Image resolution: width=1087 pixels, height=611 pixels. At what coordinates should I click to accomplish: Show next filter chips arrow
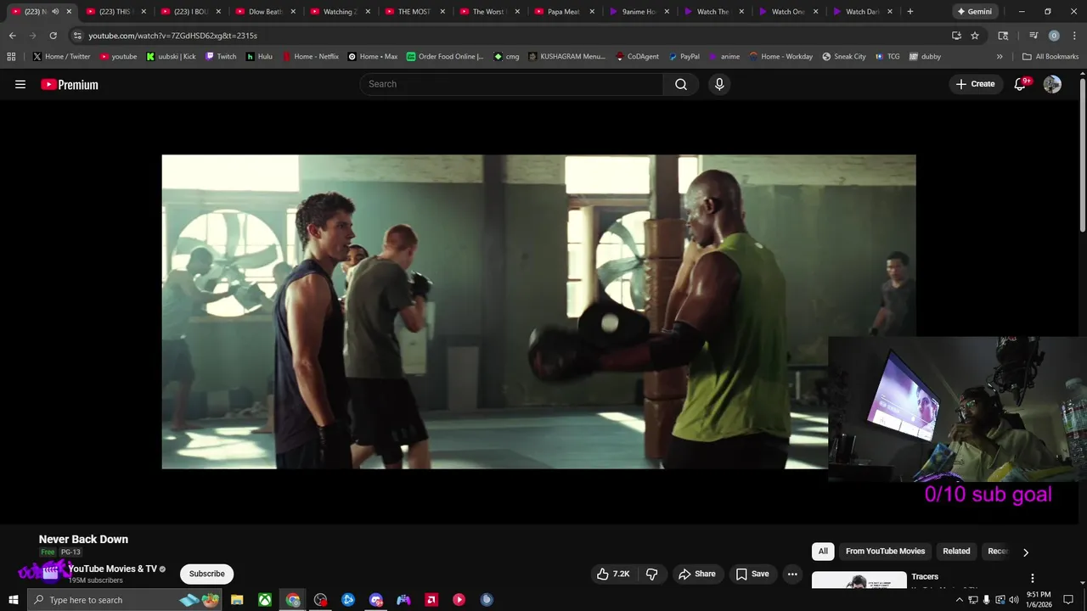[x=1025, y=552]
